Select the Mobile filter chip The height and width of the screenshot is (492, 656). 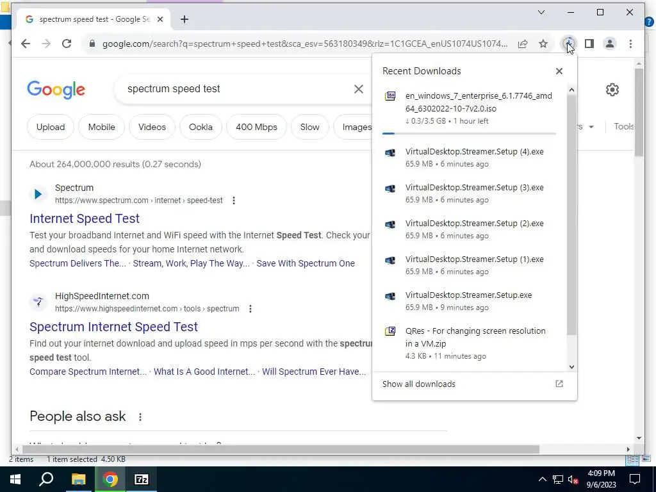(102, 127)
